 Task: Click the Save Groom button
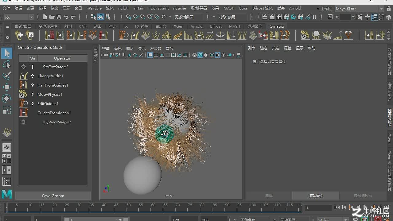tap(53, 196)
